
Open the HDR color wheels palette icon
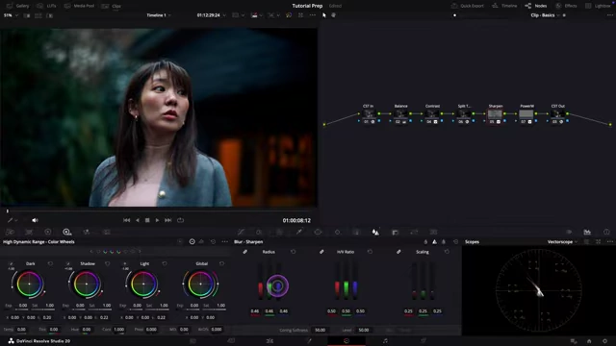[x=66, y=233]
